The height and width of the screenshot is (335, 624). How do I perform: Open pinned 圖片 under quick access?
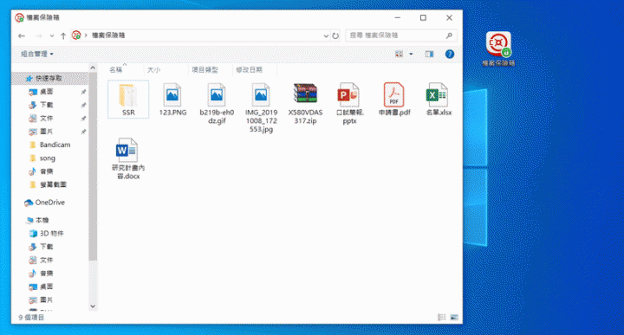point(46,132)
